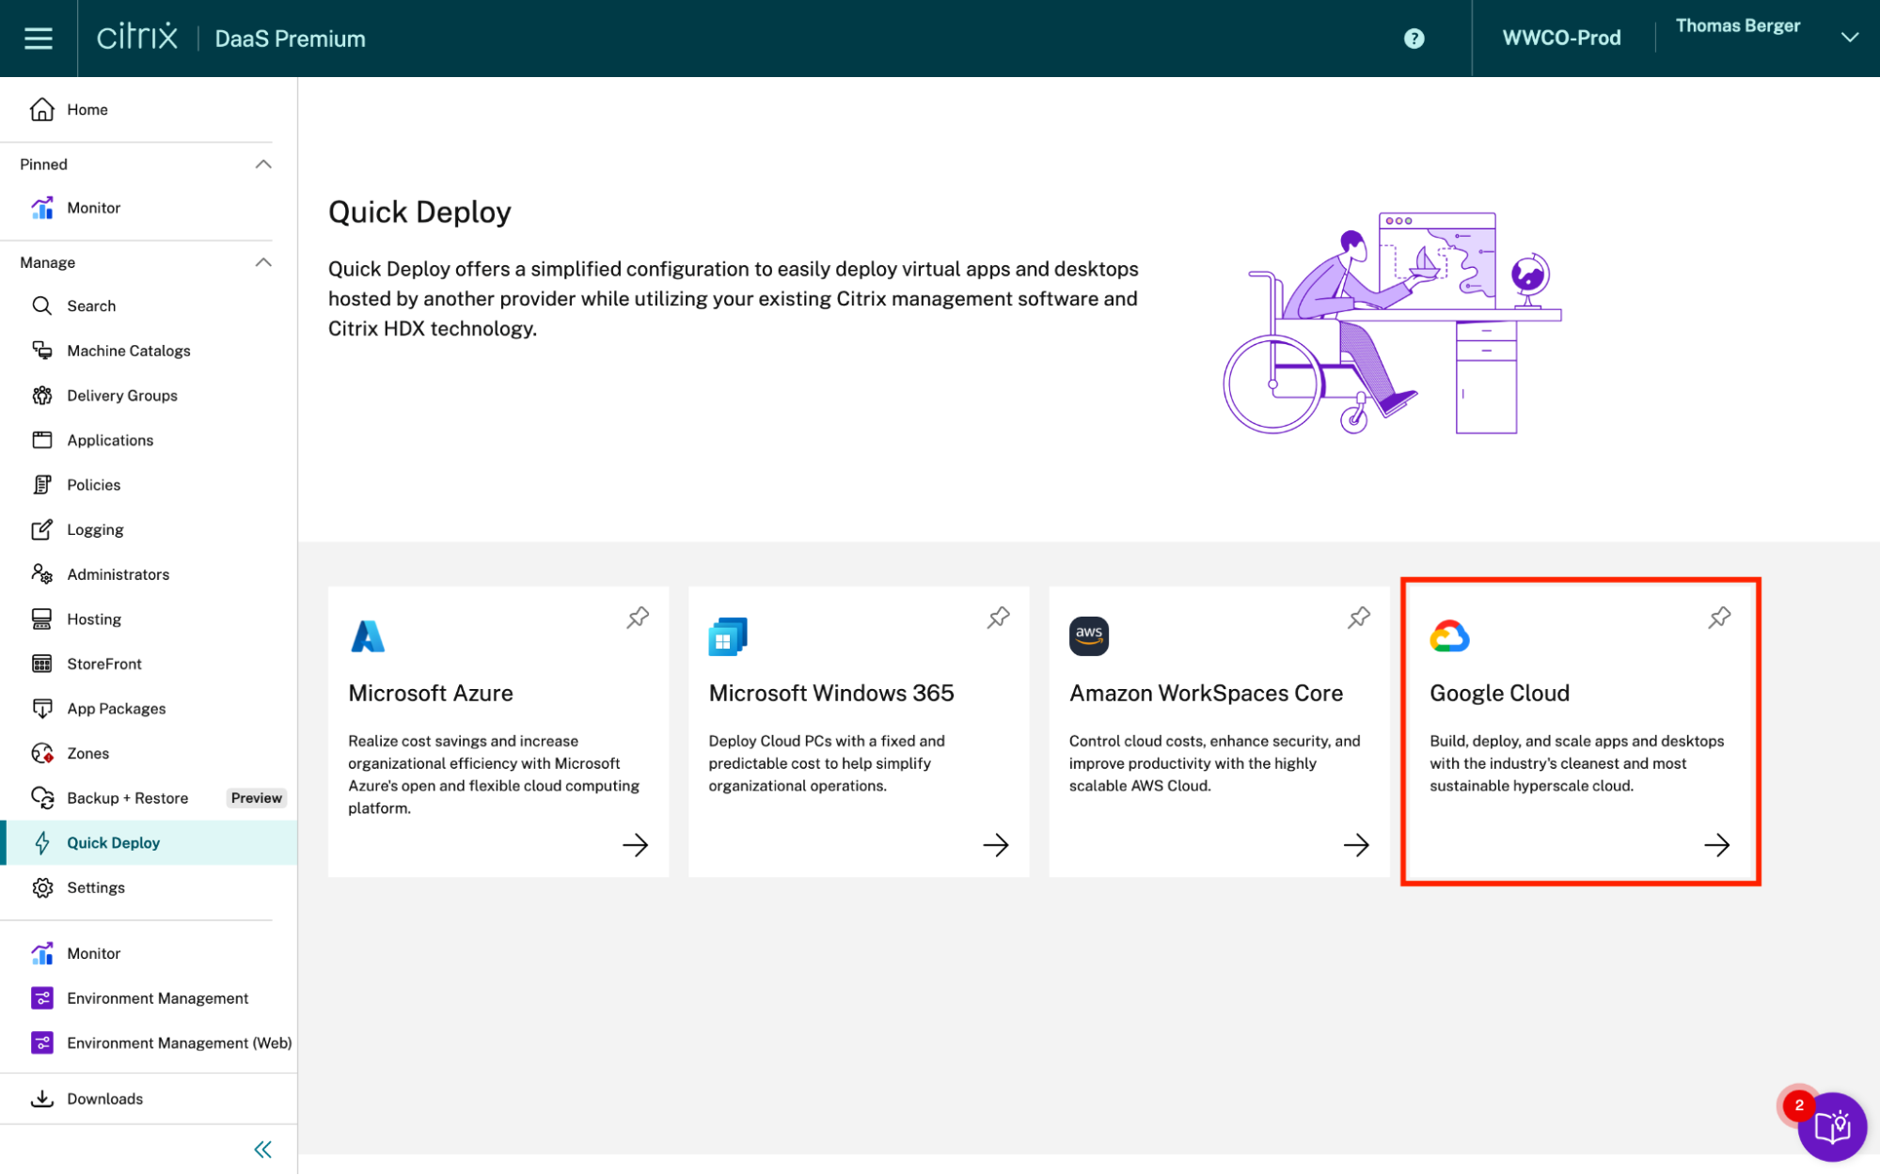Screen dimensions: 1880x1175
Task: Open Google Cloud arrow link
Action: click(x=1716, y=845)
